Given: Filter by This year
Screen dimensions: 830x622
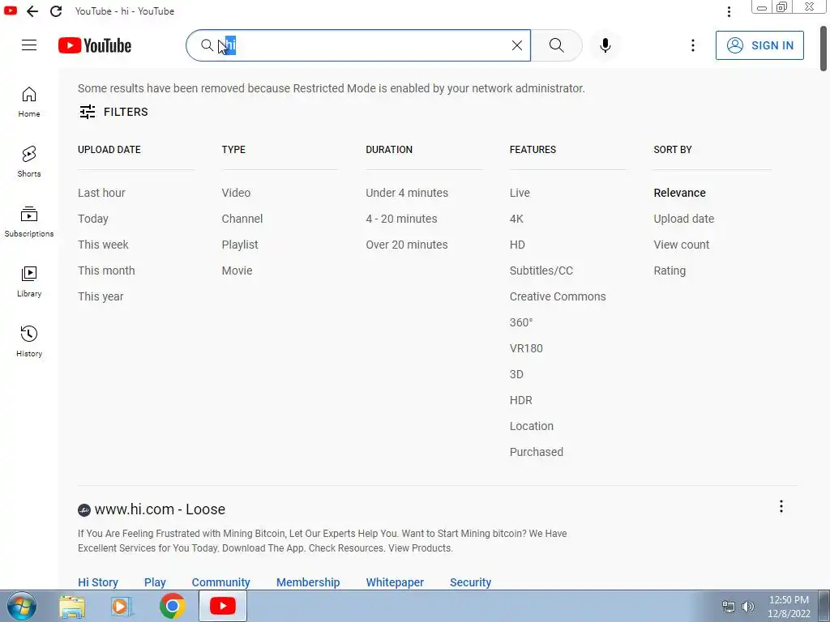Looking at the screenshot, I should [101, 296].
